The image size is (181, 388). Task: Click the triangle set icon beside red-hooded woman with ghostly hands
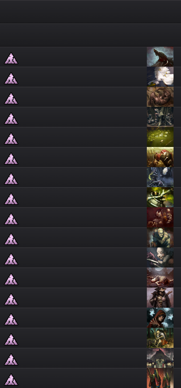coord(11,319)
